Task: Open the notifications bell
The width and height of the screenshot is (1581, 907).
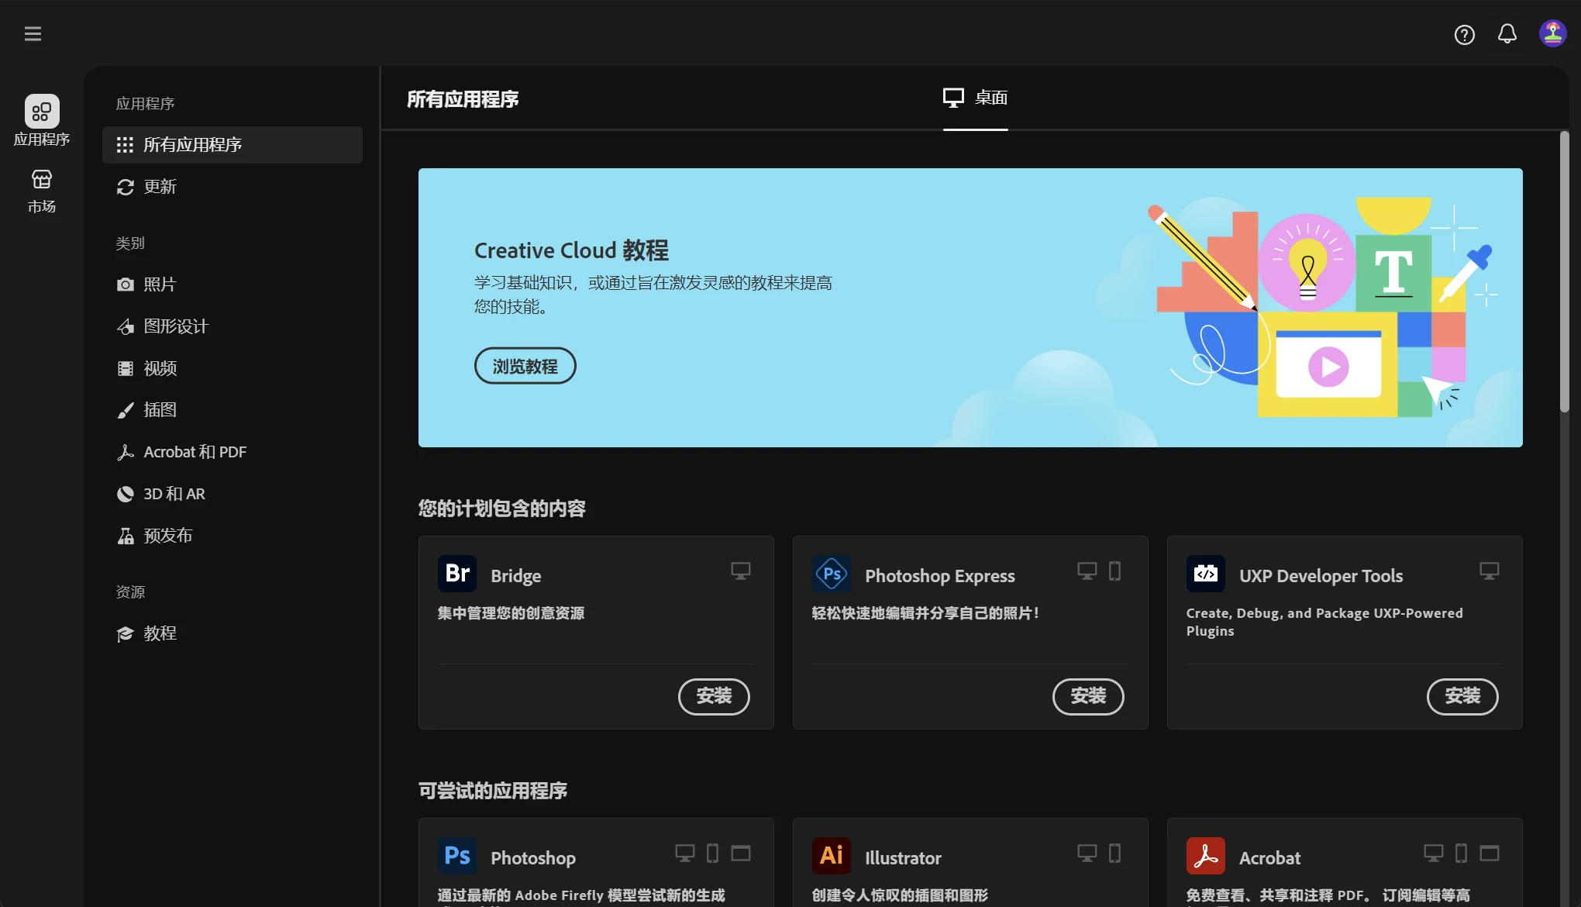Action: pyautogui.click(x=1507, y=34)
